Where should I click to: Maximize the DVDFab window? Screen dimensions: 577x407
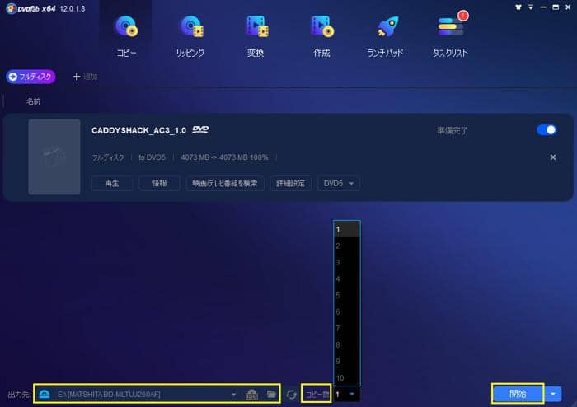(x=556, y=7)
